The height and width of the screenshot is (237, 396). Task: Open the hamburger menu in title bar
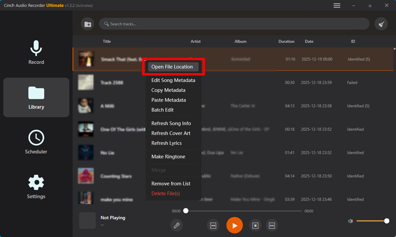(337, 5)
